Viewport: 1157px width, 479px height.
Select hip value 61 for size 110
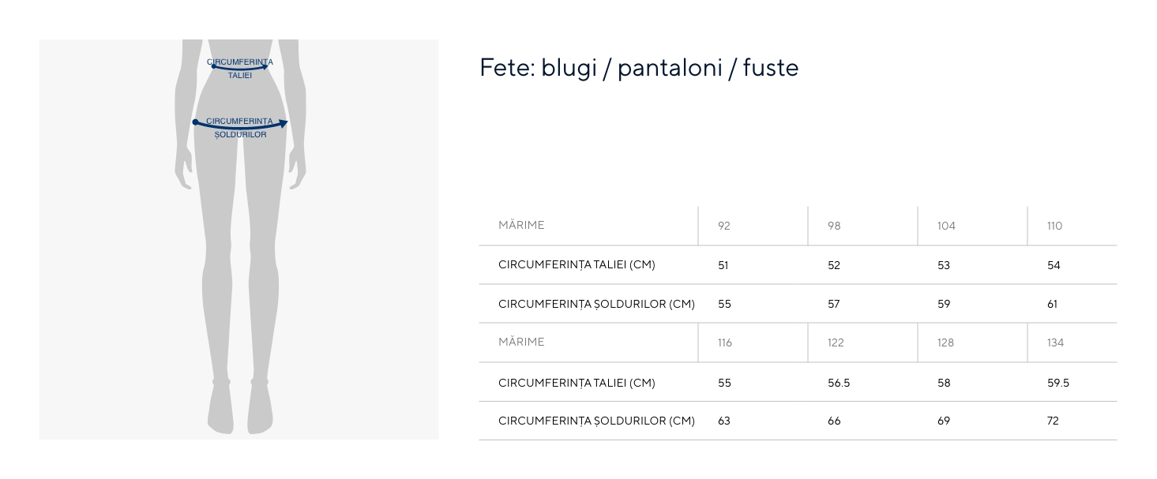point(1052,304)
